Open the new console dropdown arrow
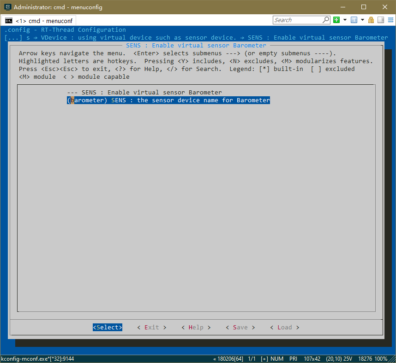 (345, 20)
